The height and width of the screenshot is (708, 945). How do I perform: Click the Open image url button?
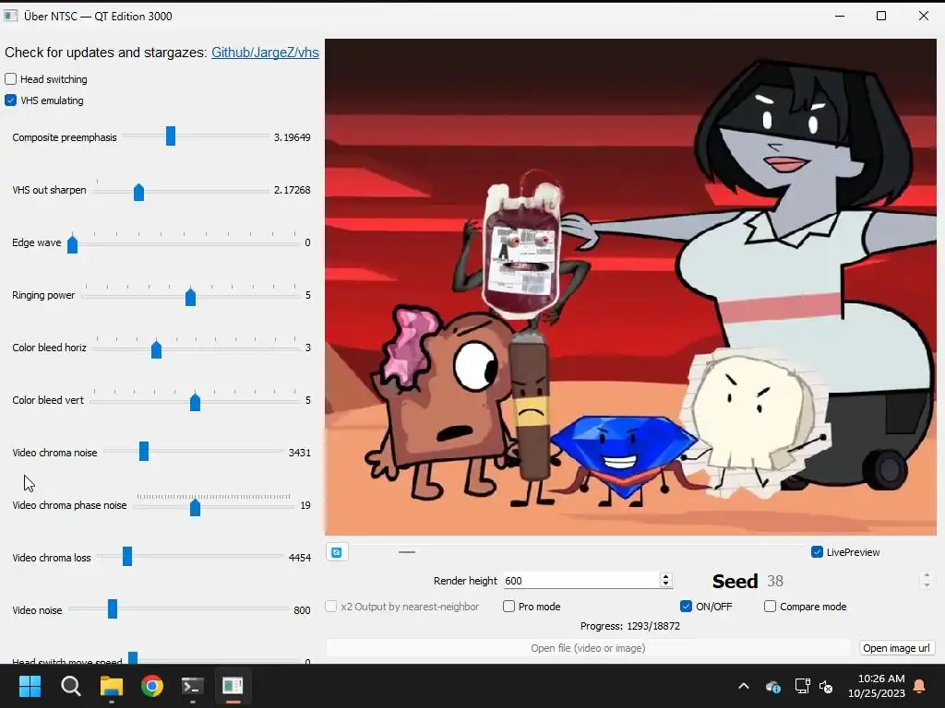click(896, 648)
